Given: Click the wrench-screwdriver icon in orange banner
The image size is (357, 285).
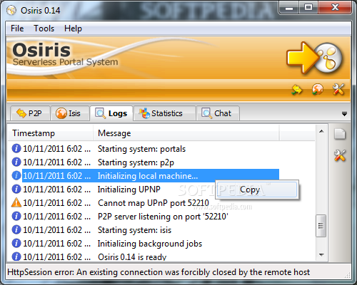Looking at the screenshot, I should tap(338, 89).
